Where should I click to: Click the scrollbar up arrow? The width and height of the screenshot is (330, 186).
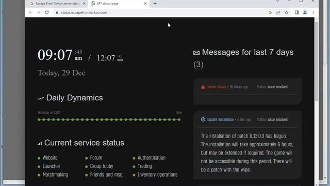[316, 20]
